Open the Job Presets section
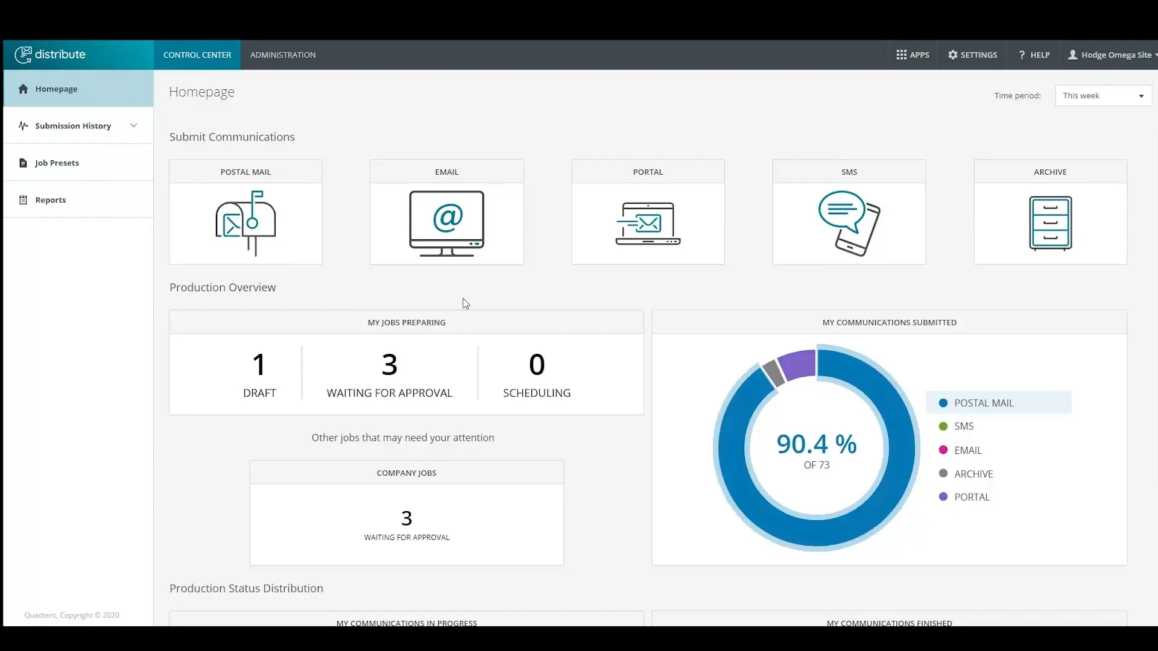 [57, 162]
